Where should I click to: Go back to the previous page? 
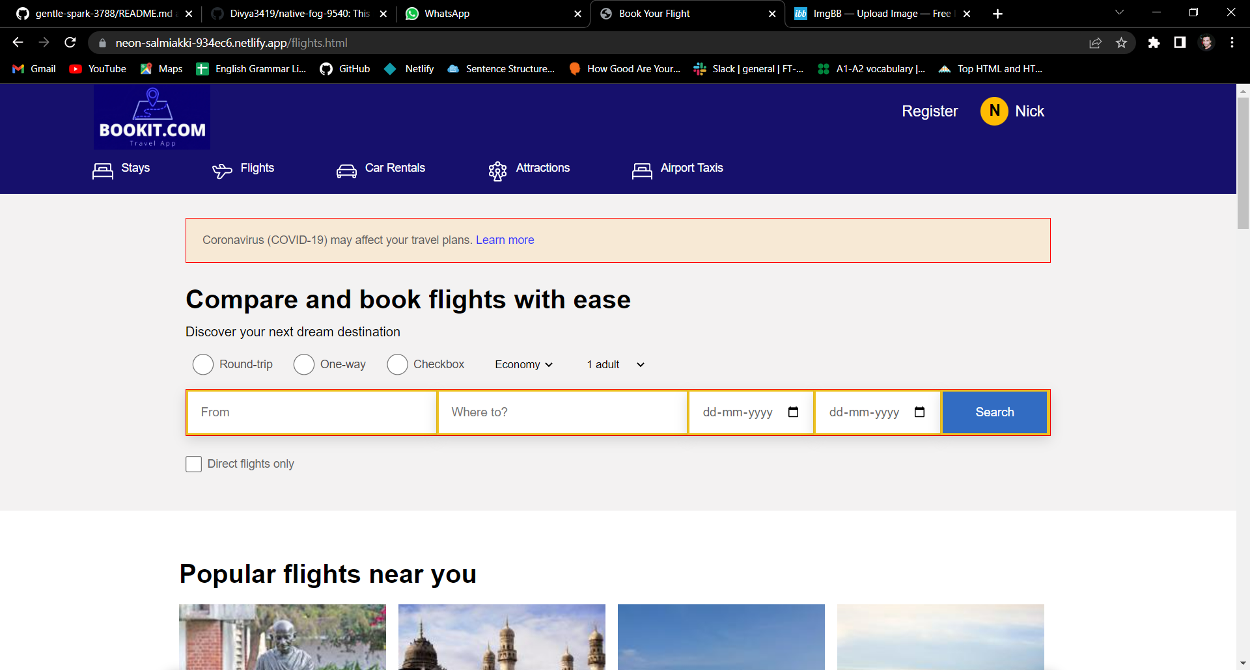pos(18,42)
